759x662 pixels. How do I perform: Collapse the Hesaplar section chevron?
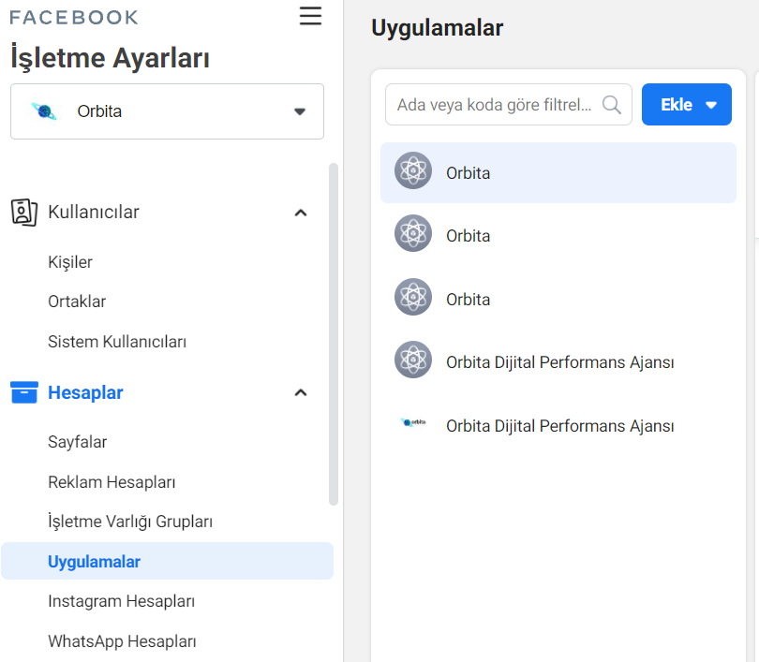point(301,392)
